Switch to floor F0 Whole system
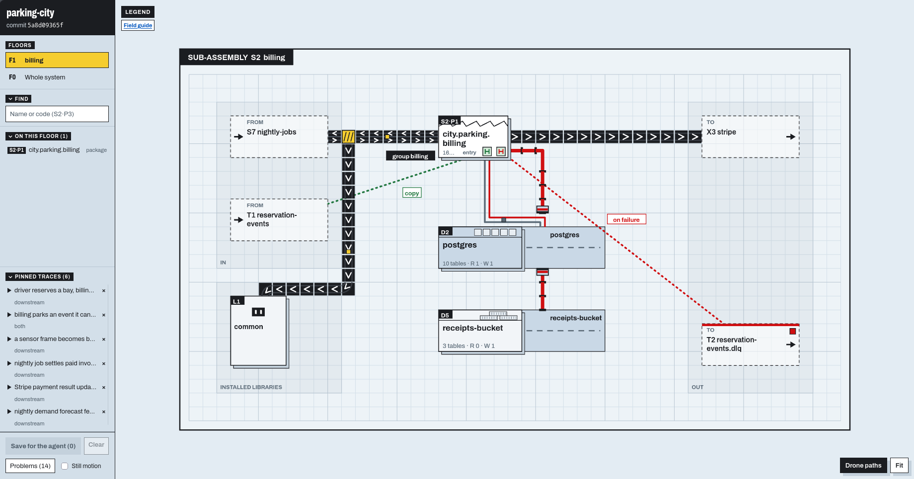This screenshot has width=914, height=479. (57, 77)
